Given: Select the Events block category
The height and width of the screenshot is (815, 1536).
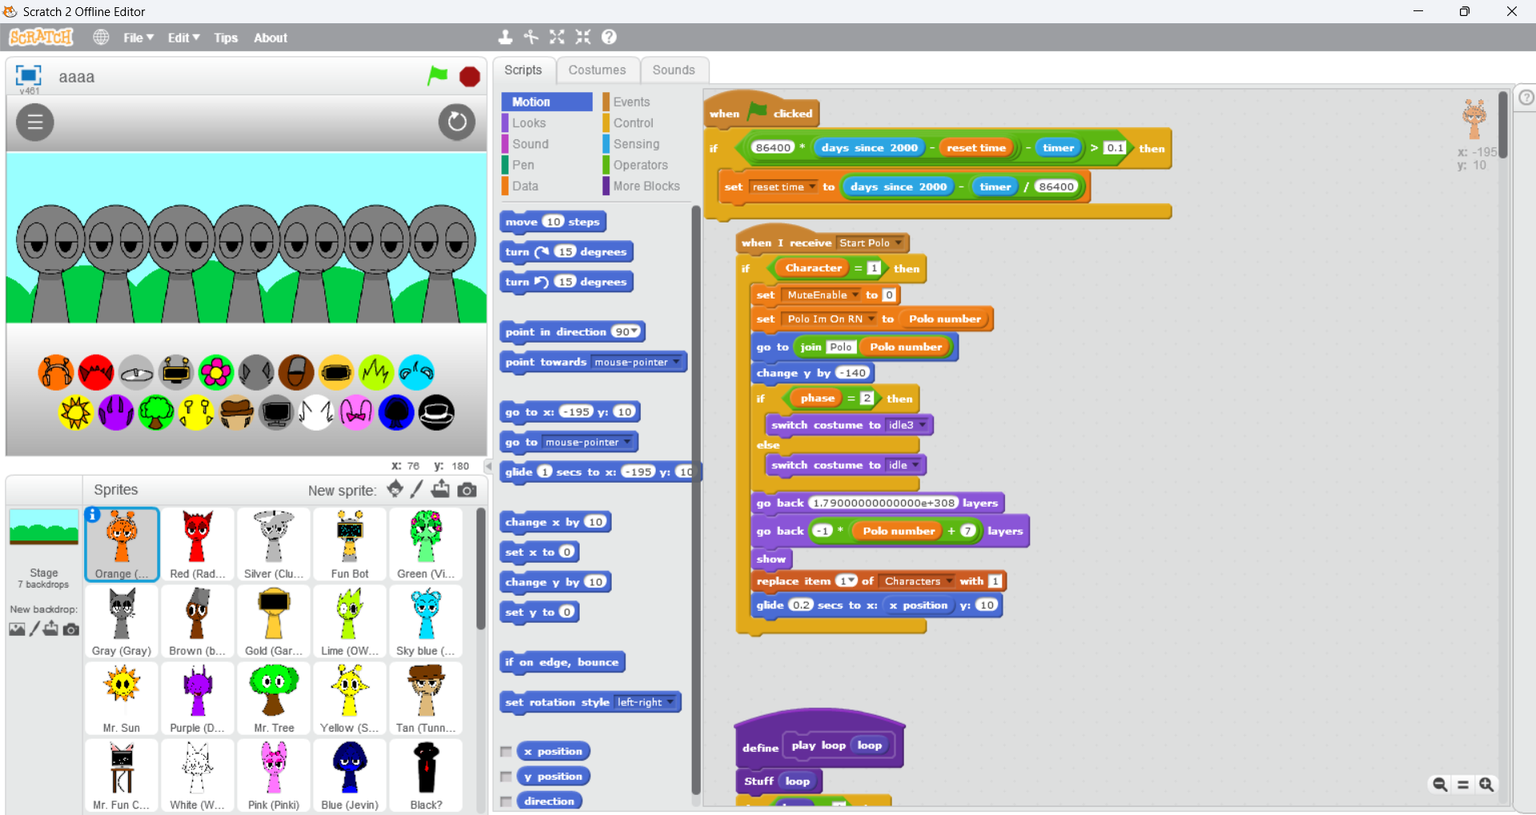Looking at the screenshot, I should 647,102.
